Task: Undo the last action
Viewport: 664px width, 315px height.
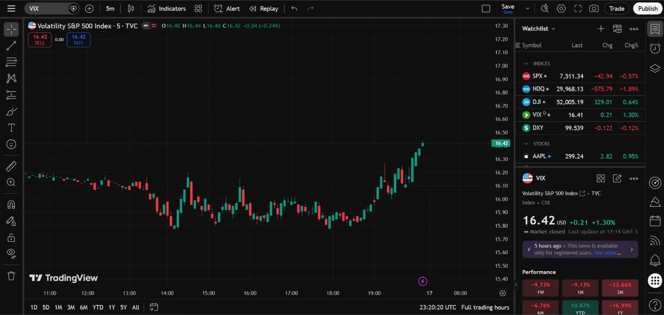Action: click(x=294, y=8)
